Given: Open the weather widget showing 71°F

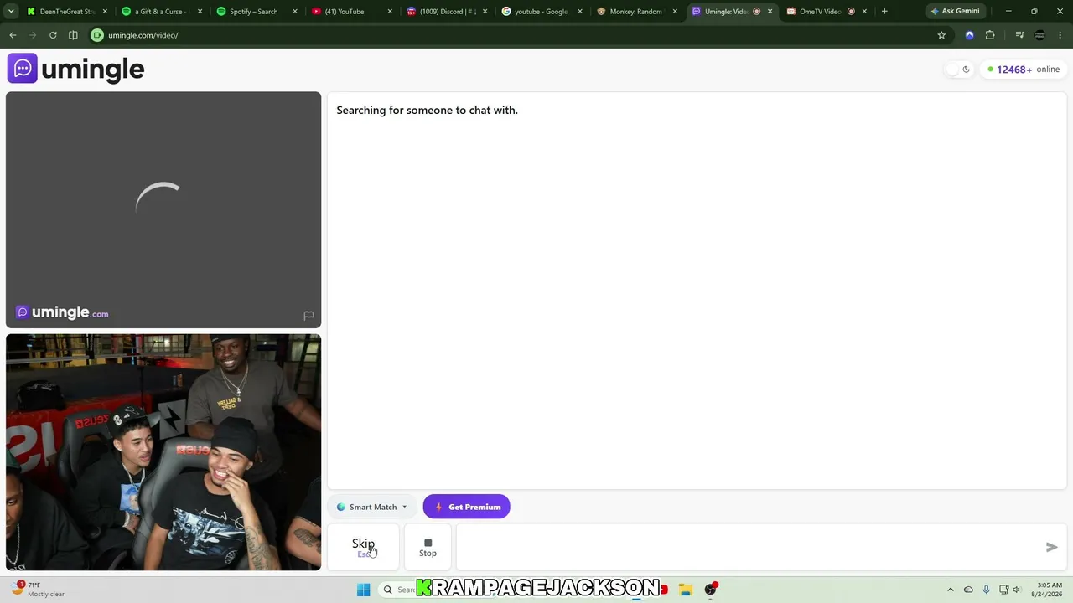Looking at the screenshot, I should point(38,590).
